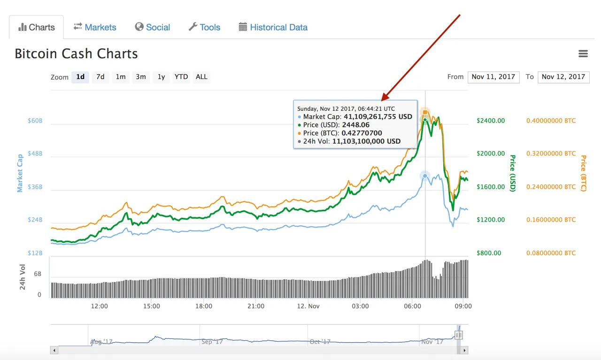Click navigator scrollbar left arrow

tap(54, 350)
